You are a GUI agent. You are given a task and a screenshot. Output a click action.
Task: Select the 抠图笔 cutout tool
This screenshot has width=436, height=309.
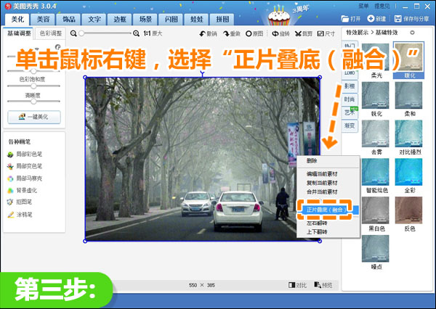[20, 202]
